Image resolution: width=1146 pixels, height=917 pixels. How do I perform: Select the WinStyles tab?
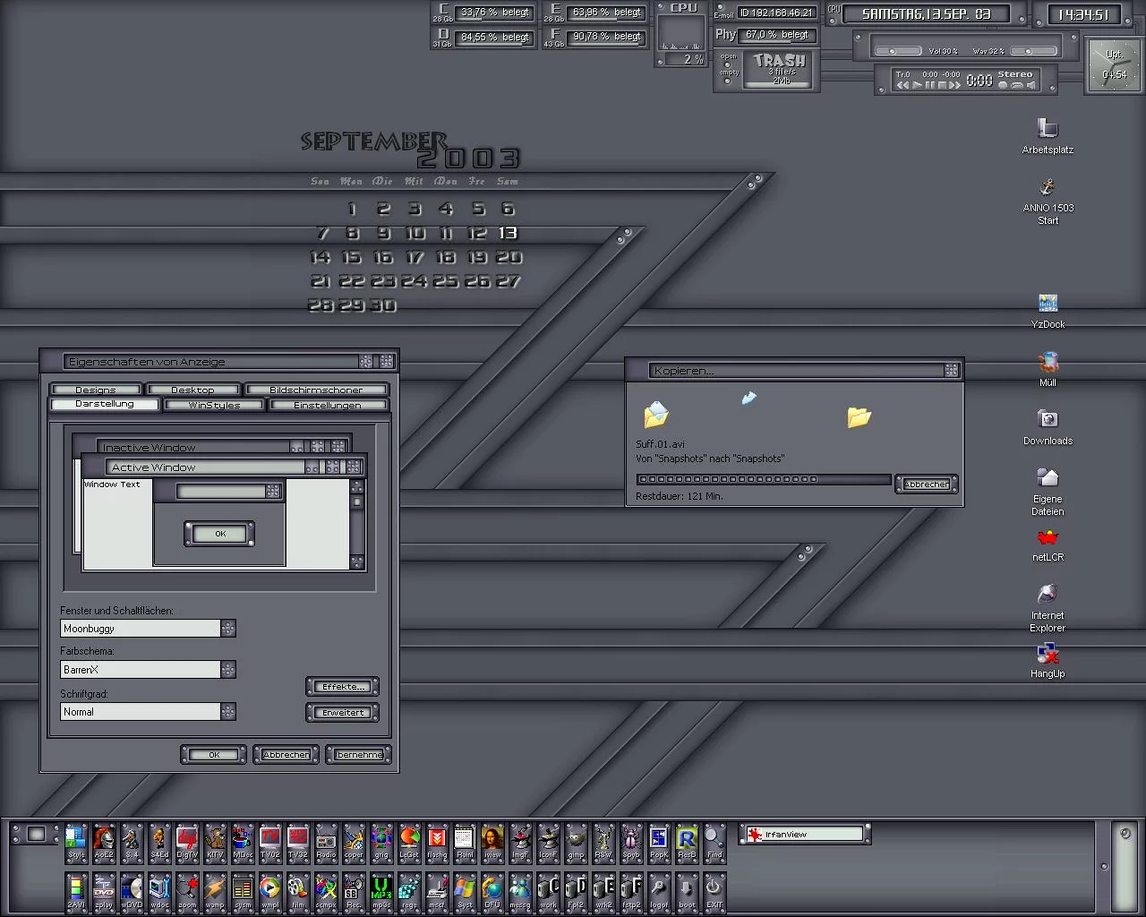point(214,405)
